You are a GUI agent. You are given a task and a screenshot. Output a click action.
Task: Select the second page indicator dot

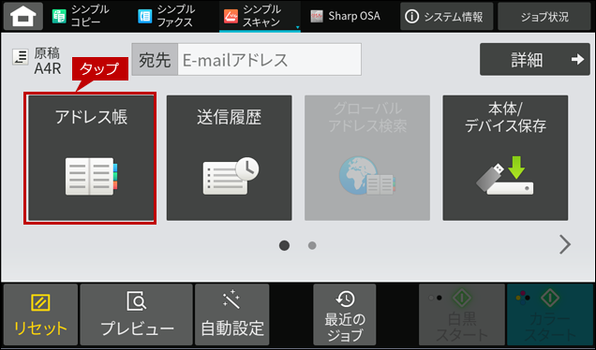pos(312,245)
